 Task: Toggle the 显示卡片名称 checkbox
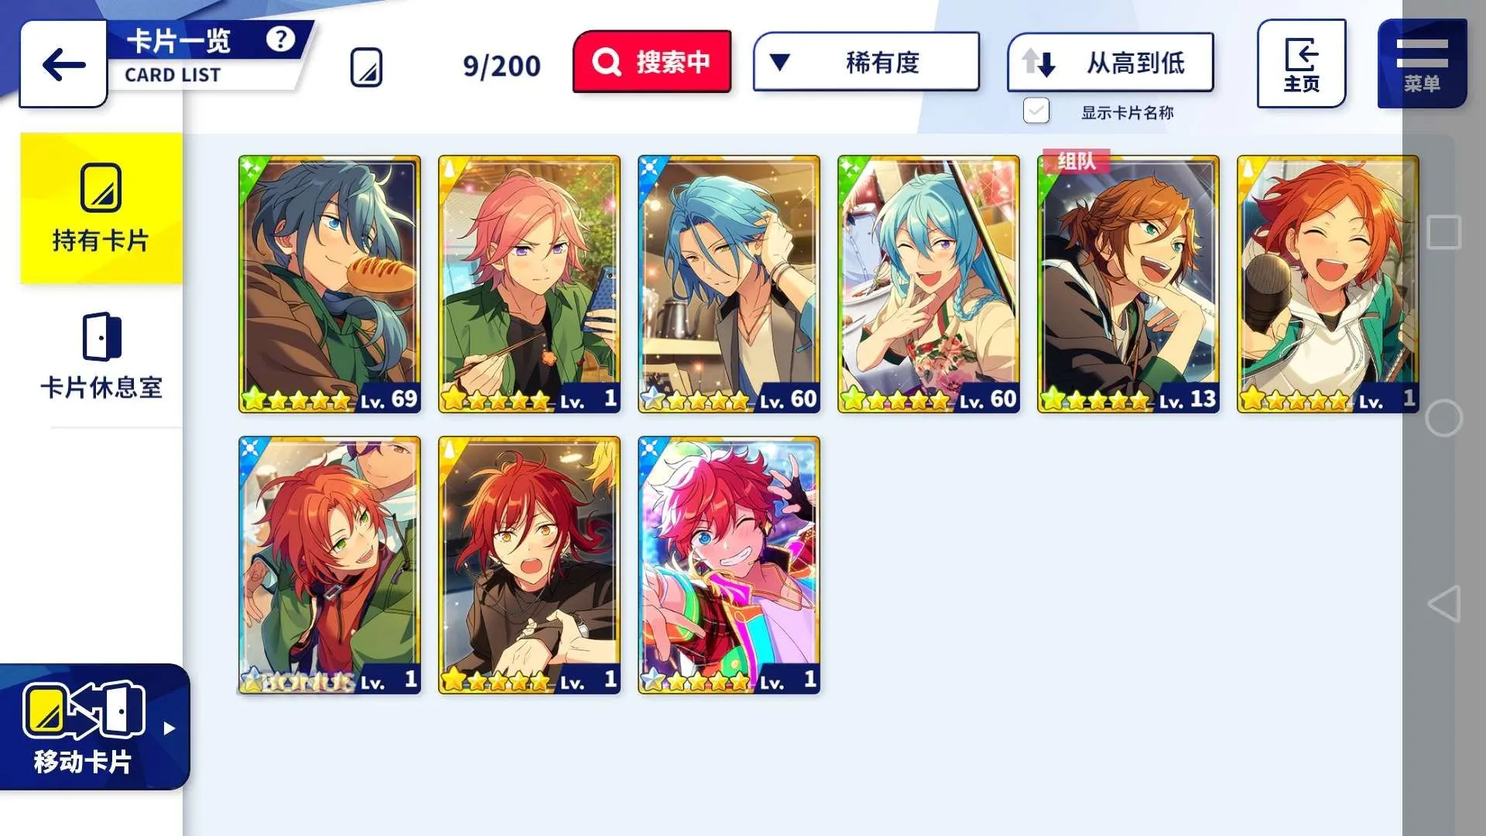coord(1036,111)
